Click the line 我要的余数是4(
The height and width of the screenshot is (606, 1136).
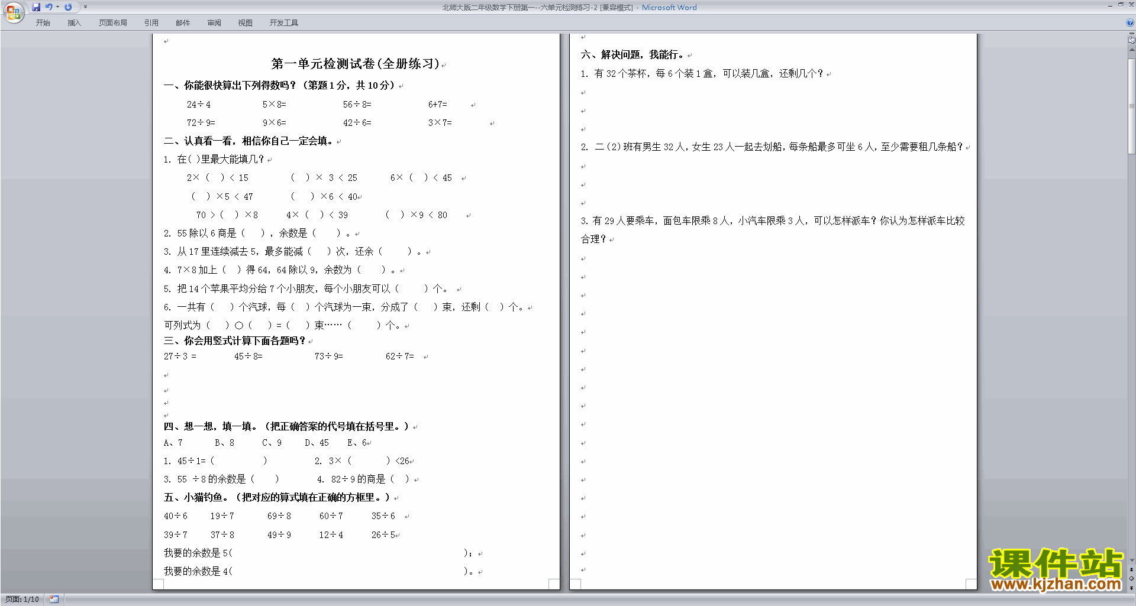point(198,572)
